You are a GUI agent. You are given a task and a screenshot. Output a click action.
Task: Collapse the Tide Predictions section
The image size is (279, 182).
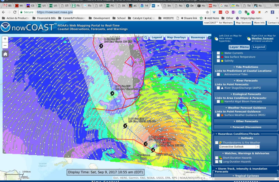point(246,67)
